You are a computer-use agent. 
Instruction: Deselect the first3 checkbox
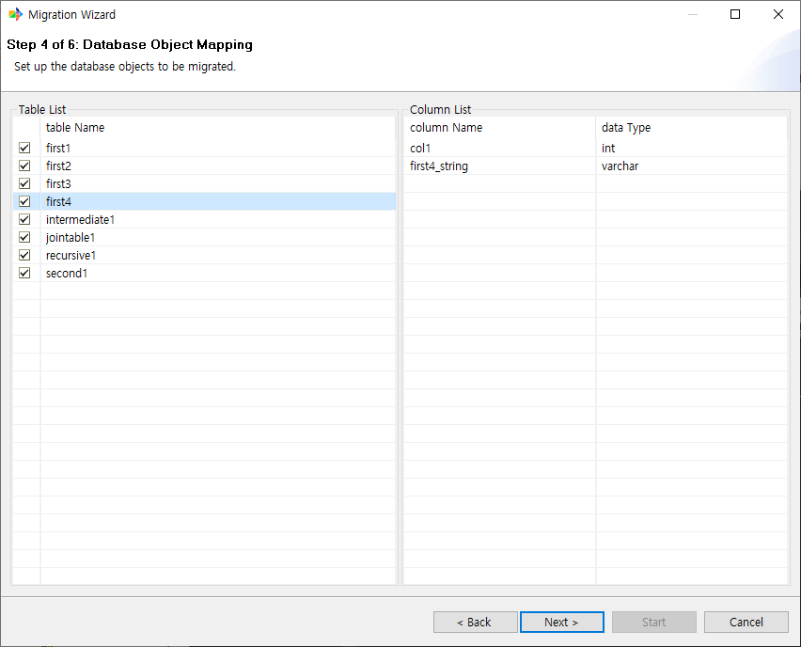pos(24,183)
